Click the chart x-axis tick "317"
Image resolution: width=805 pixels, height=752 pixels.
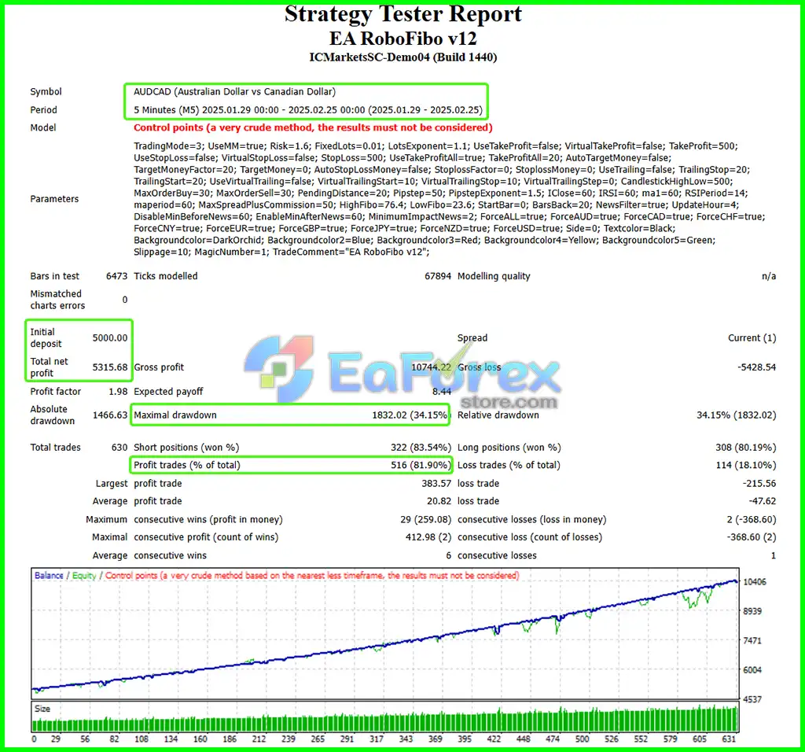tap(377, 739)
